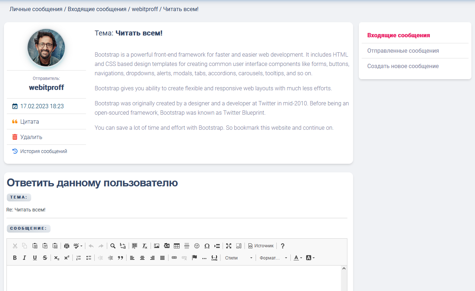Click the insert link icon
The image size is (475, 291).
pyautogui.click(x=174, y=258)
